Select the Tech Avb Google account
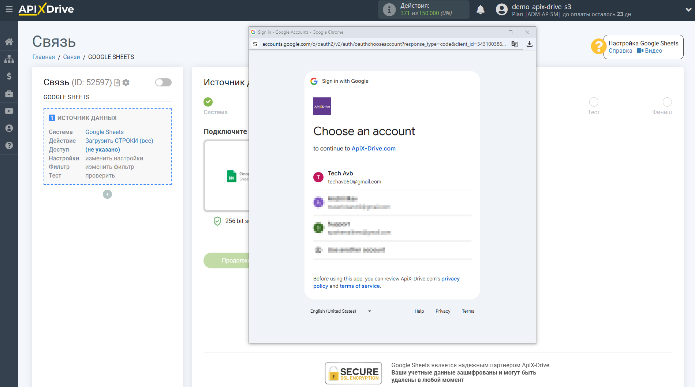695x387 pixels. tap(392, 177)
